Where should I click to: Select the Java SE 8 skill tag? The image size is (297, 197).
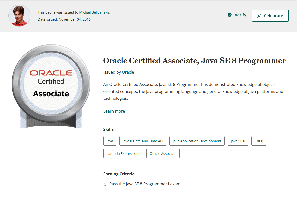(x=238, y=141)
